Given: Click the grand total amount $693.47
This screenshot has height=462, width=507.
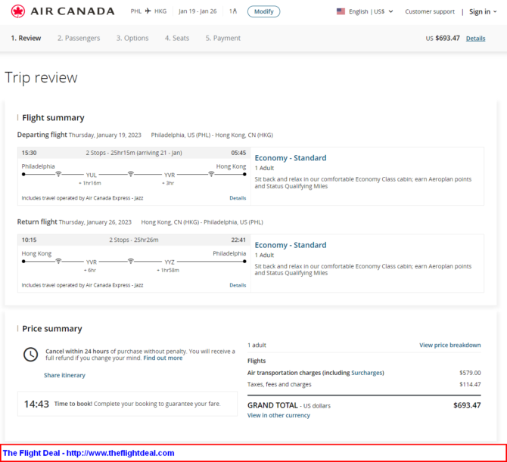Looking at the screenshot, I should [467, 405].
